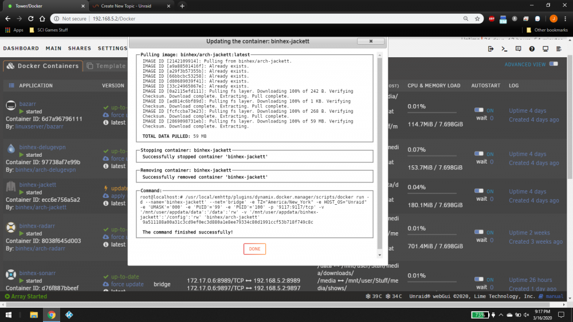Open the Other bookmarks folder
The height and width of the screenshot is (322, 573).
547,30
